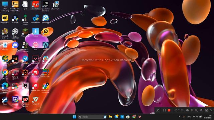Open the Dism++ x64 shortcut
Viewport: 214px width, 120px height.
(35, 19)
